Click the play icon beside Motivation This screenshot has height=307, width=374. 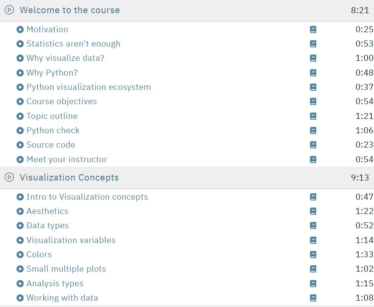pos(20,29)
